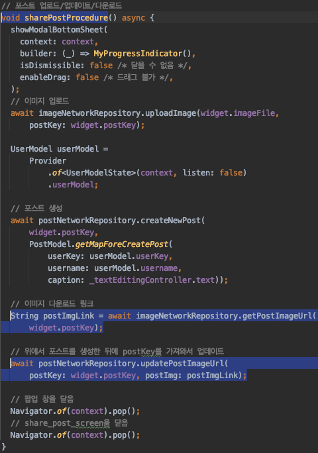318x453 pixels.
Task: Click the void return type keyword
Action: [11, 18]
